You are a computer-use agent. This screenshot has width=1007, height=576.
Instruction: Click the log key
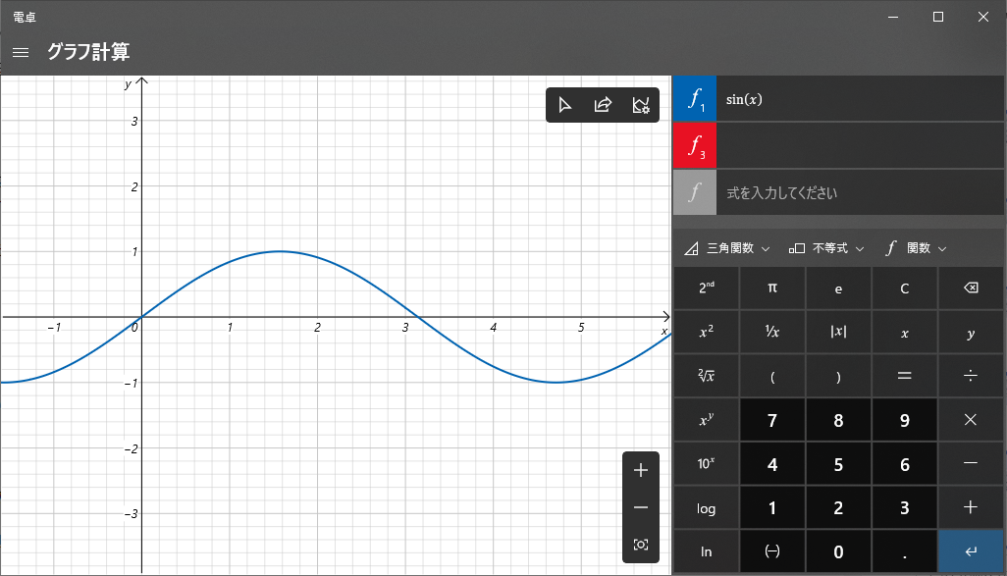click(x=706, y=508)
